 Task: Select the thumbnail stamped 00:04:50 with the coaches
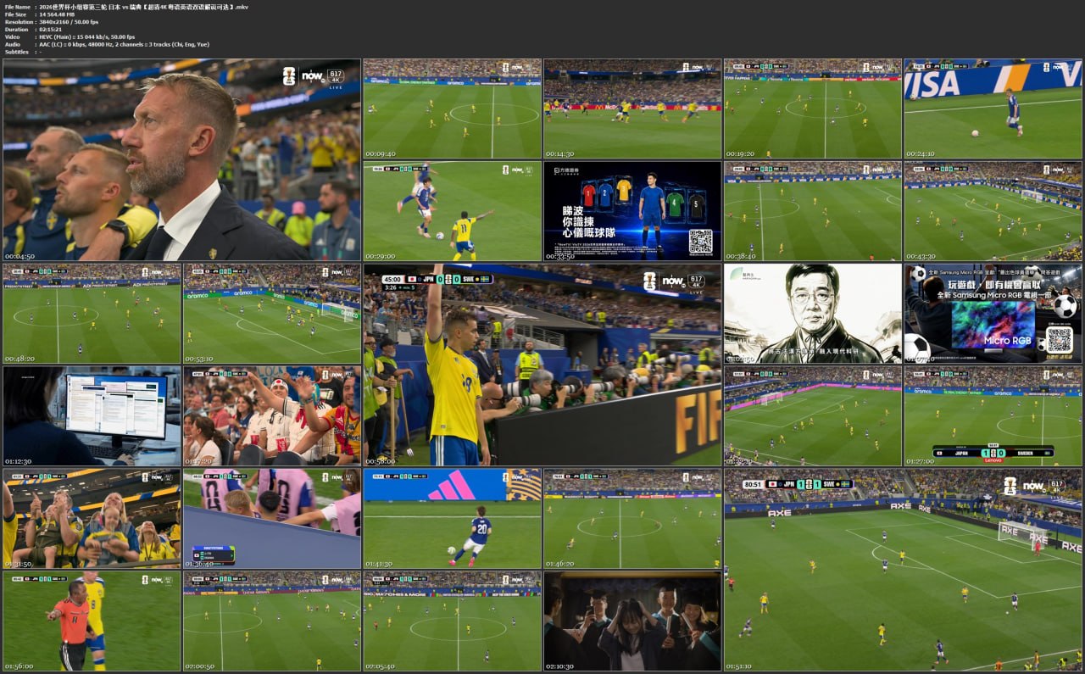pos(181,159)
